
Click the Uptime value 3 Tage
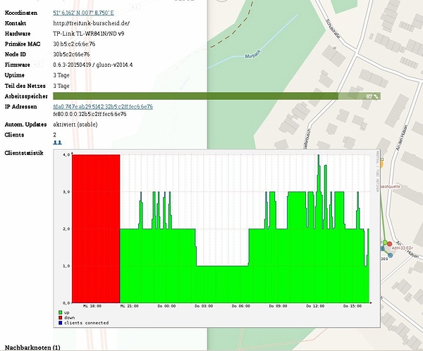click(61, 75)
